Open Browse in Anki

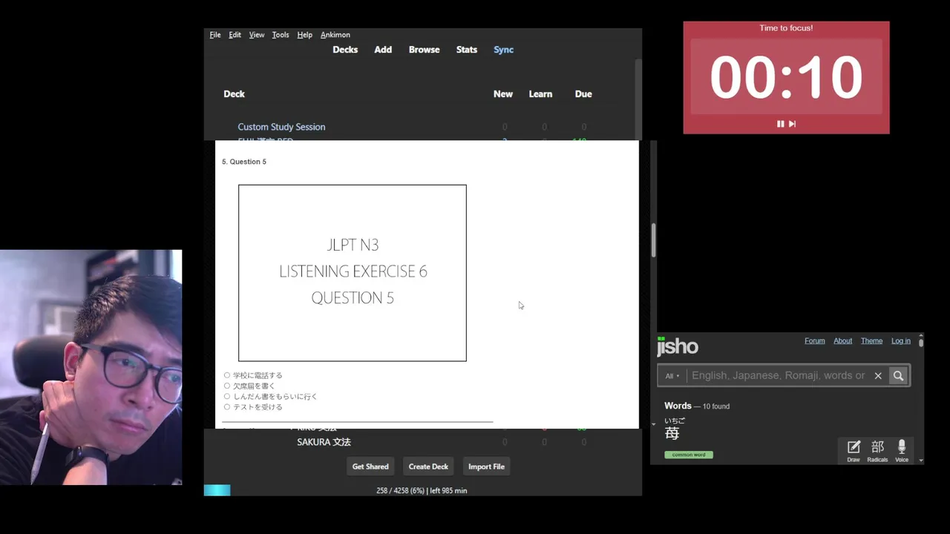pyautogui.click(x=425, y=50)
